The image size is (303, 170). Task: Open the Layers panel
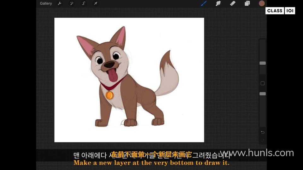(247, 3)
